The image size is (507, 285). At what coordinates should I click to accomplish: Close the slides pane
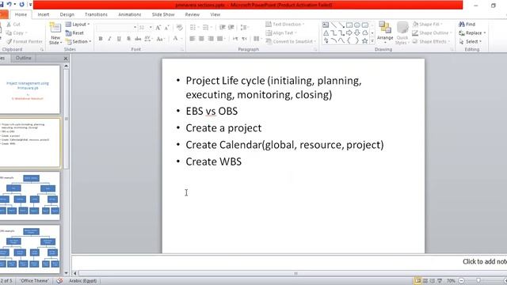tap(66, 59)
